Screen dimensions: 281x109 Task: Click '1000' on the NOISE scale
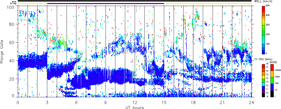(277, 77)
